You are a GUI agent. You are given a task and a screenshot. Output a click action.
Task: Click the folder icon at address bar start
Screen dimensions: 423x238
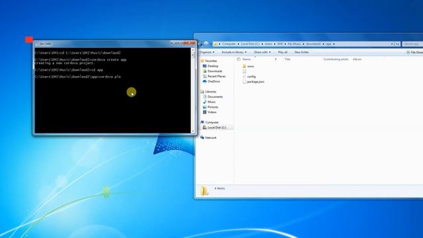[216, 44]
